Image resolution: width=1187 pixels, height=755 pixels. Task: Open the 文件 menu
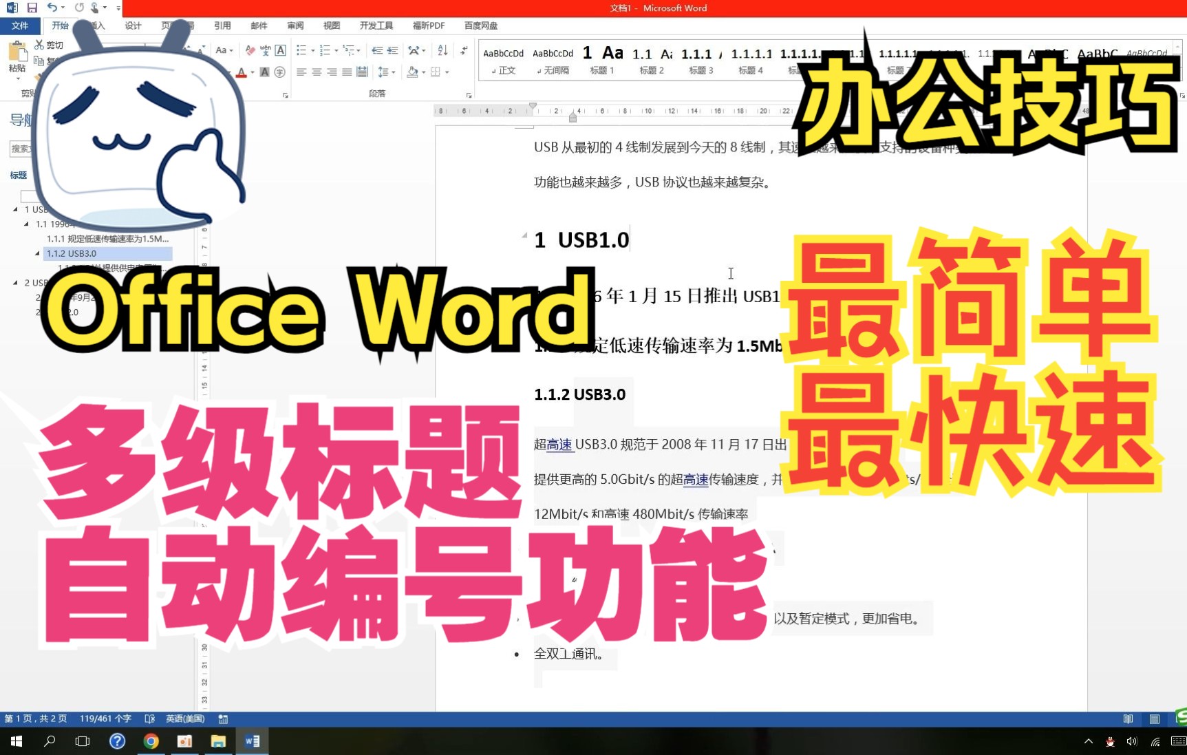coord(19,25)
